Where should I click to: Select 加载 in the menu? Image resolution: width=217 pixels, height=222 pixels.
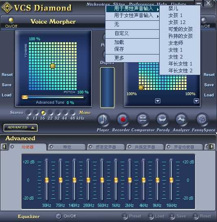[132, 42]
